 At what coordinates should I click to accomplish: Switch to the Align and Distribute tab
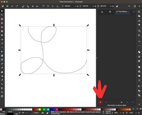tap(110, 12)
